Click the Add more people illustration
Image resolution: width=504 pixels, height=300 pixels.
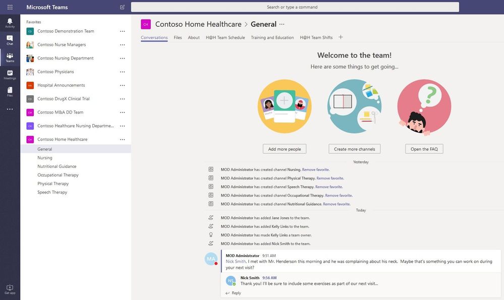click(285, 106)
